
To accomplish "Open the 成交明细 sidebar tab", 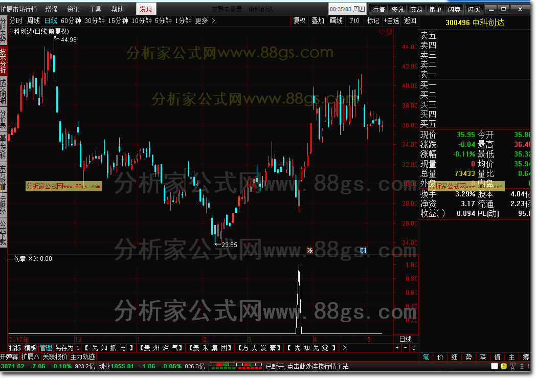I will tap(3, 91).
